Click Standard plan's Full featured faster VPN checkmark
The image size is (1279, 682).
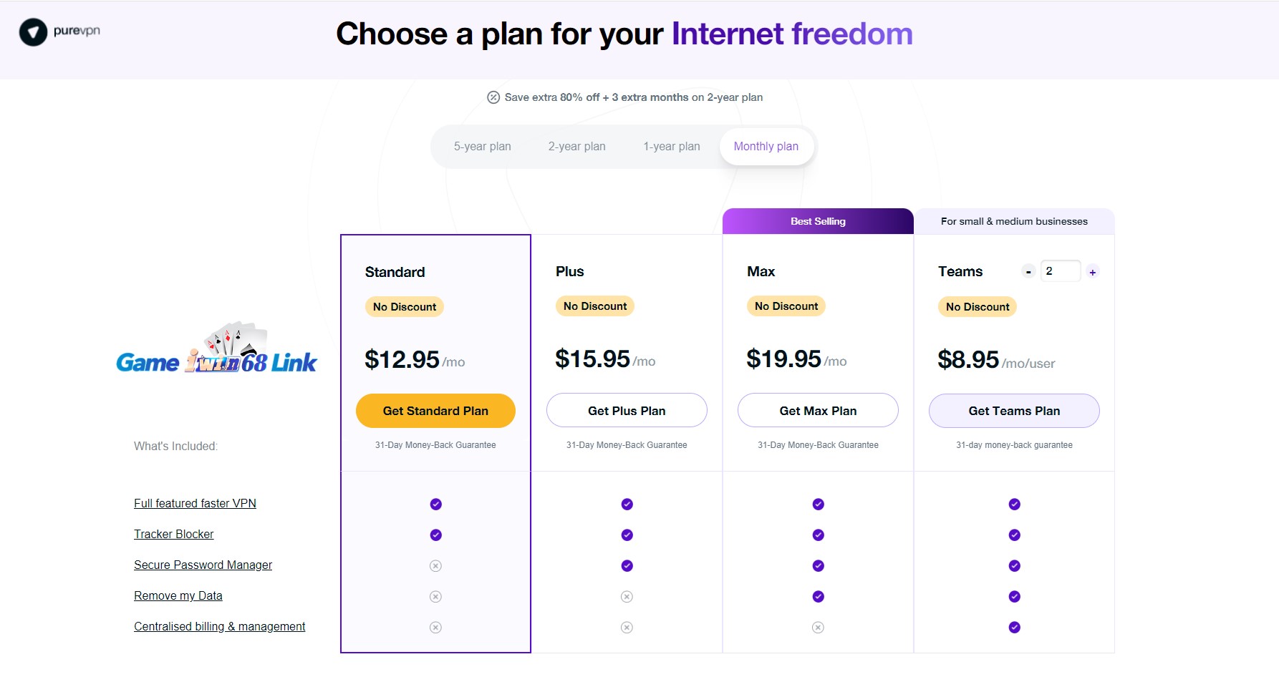point(435,505)
